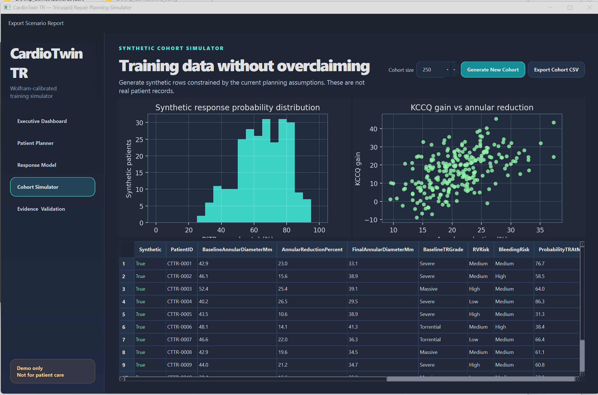Click final diameter 41.3 cell
This screenshot has width=598, height=395.
(383, 327)
